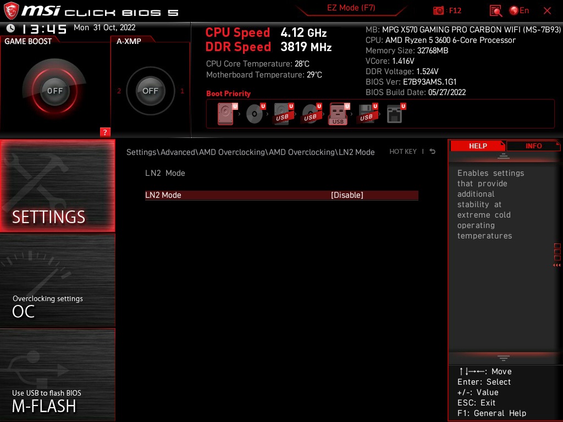Select A-XMP profile 1
The image size is (563, 422).
coord(182,91)
